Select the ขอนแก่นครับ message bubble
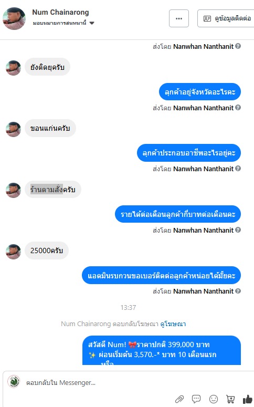 click(50, 128)
